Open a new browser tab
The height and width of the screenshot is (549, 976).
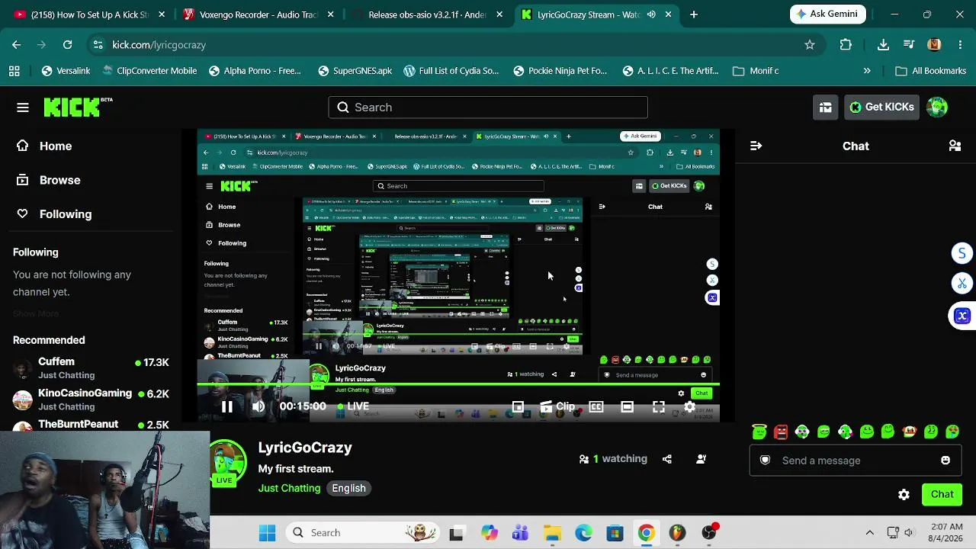coord(693,14)
